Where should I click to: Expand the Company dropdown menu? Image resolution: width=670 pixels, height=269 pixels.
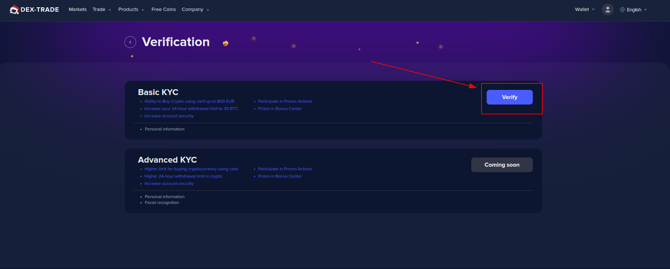(x=195, y=10)
